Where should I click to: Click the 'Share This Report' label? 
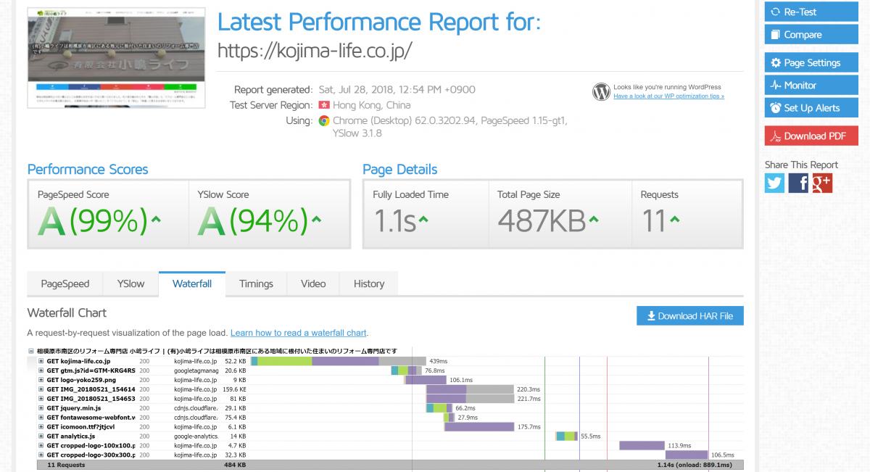pos(801,164)
